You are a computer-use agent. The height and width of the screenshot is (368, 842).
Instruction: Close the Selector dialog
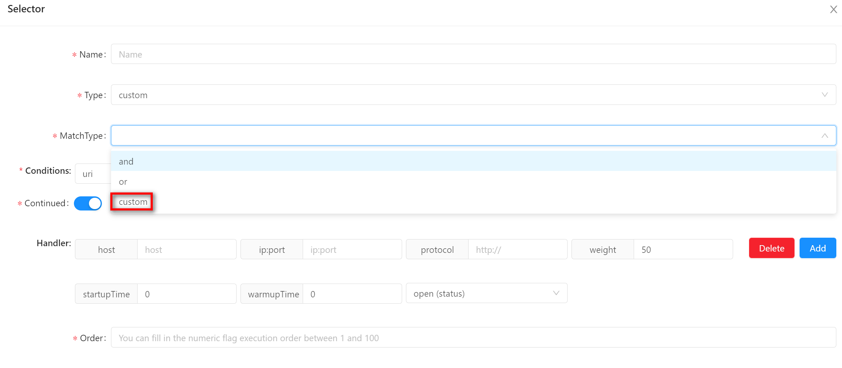833,10
